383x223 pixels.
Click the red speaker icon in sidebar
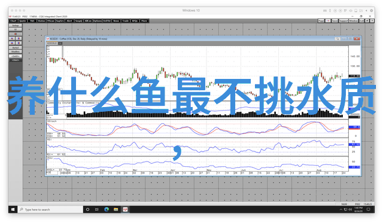[x=16, y=34]
